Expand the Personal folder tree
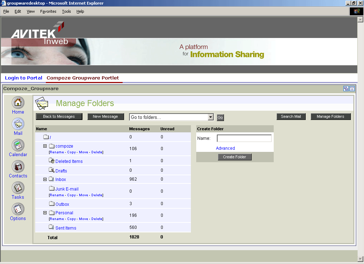This screenshot has width=364, height=264. pyautogui.click(x=45, y=213)
